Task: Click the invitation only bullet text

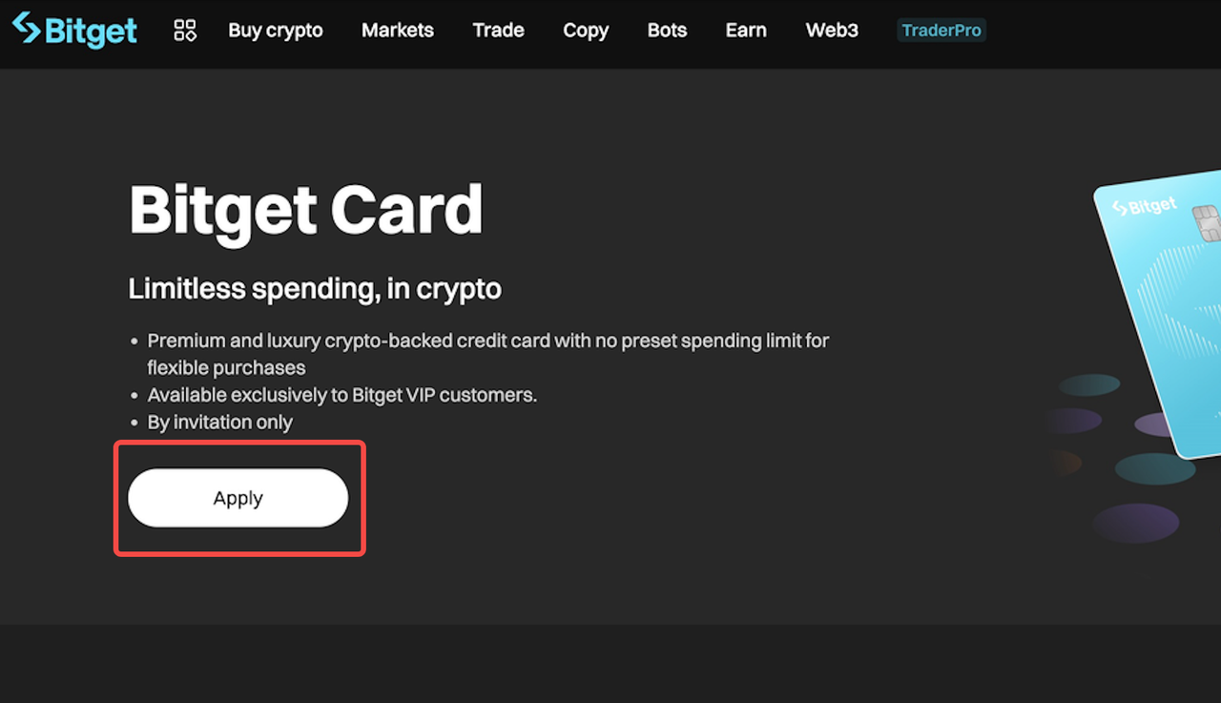Action: click(x=219, y=422)
